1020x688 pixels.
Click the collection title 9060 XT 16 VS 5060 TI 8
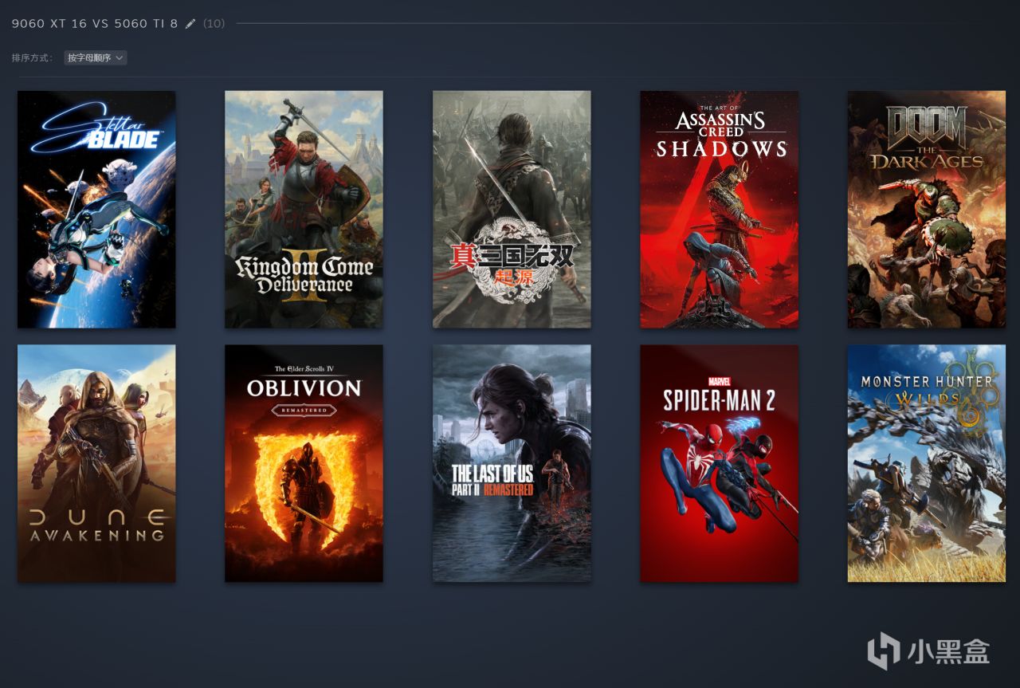point(95,24)
